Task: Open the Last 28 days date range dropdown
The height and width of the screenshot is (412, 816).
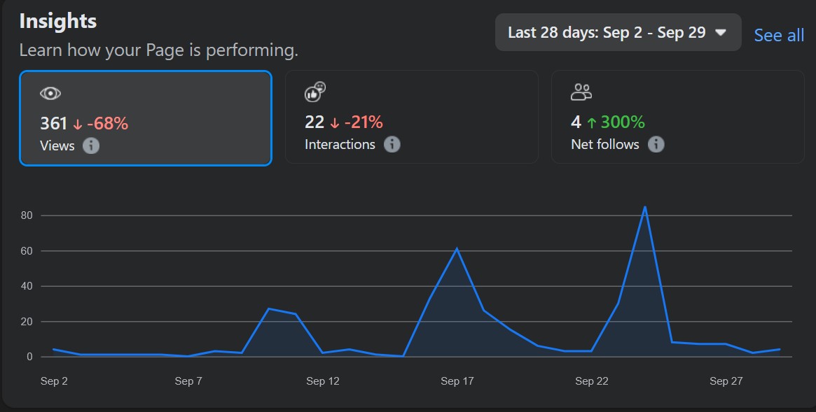Action: pos(618,32)
